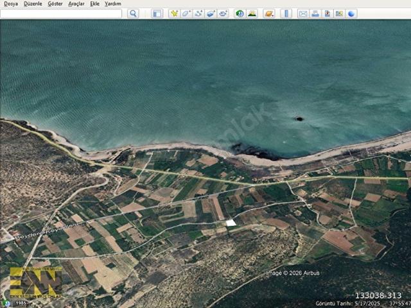This screenshot has height=308, width=411.
Task: Open the Ekle menu
Action: coord(94,4)
